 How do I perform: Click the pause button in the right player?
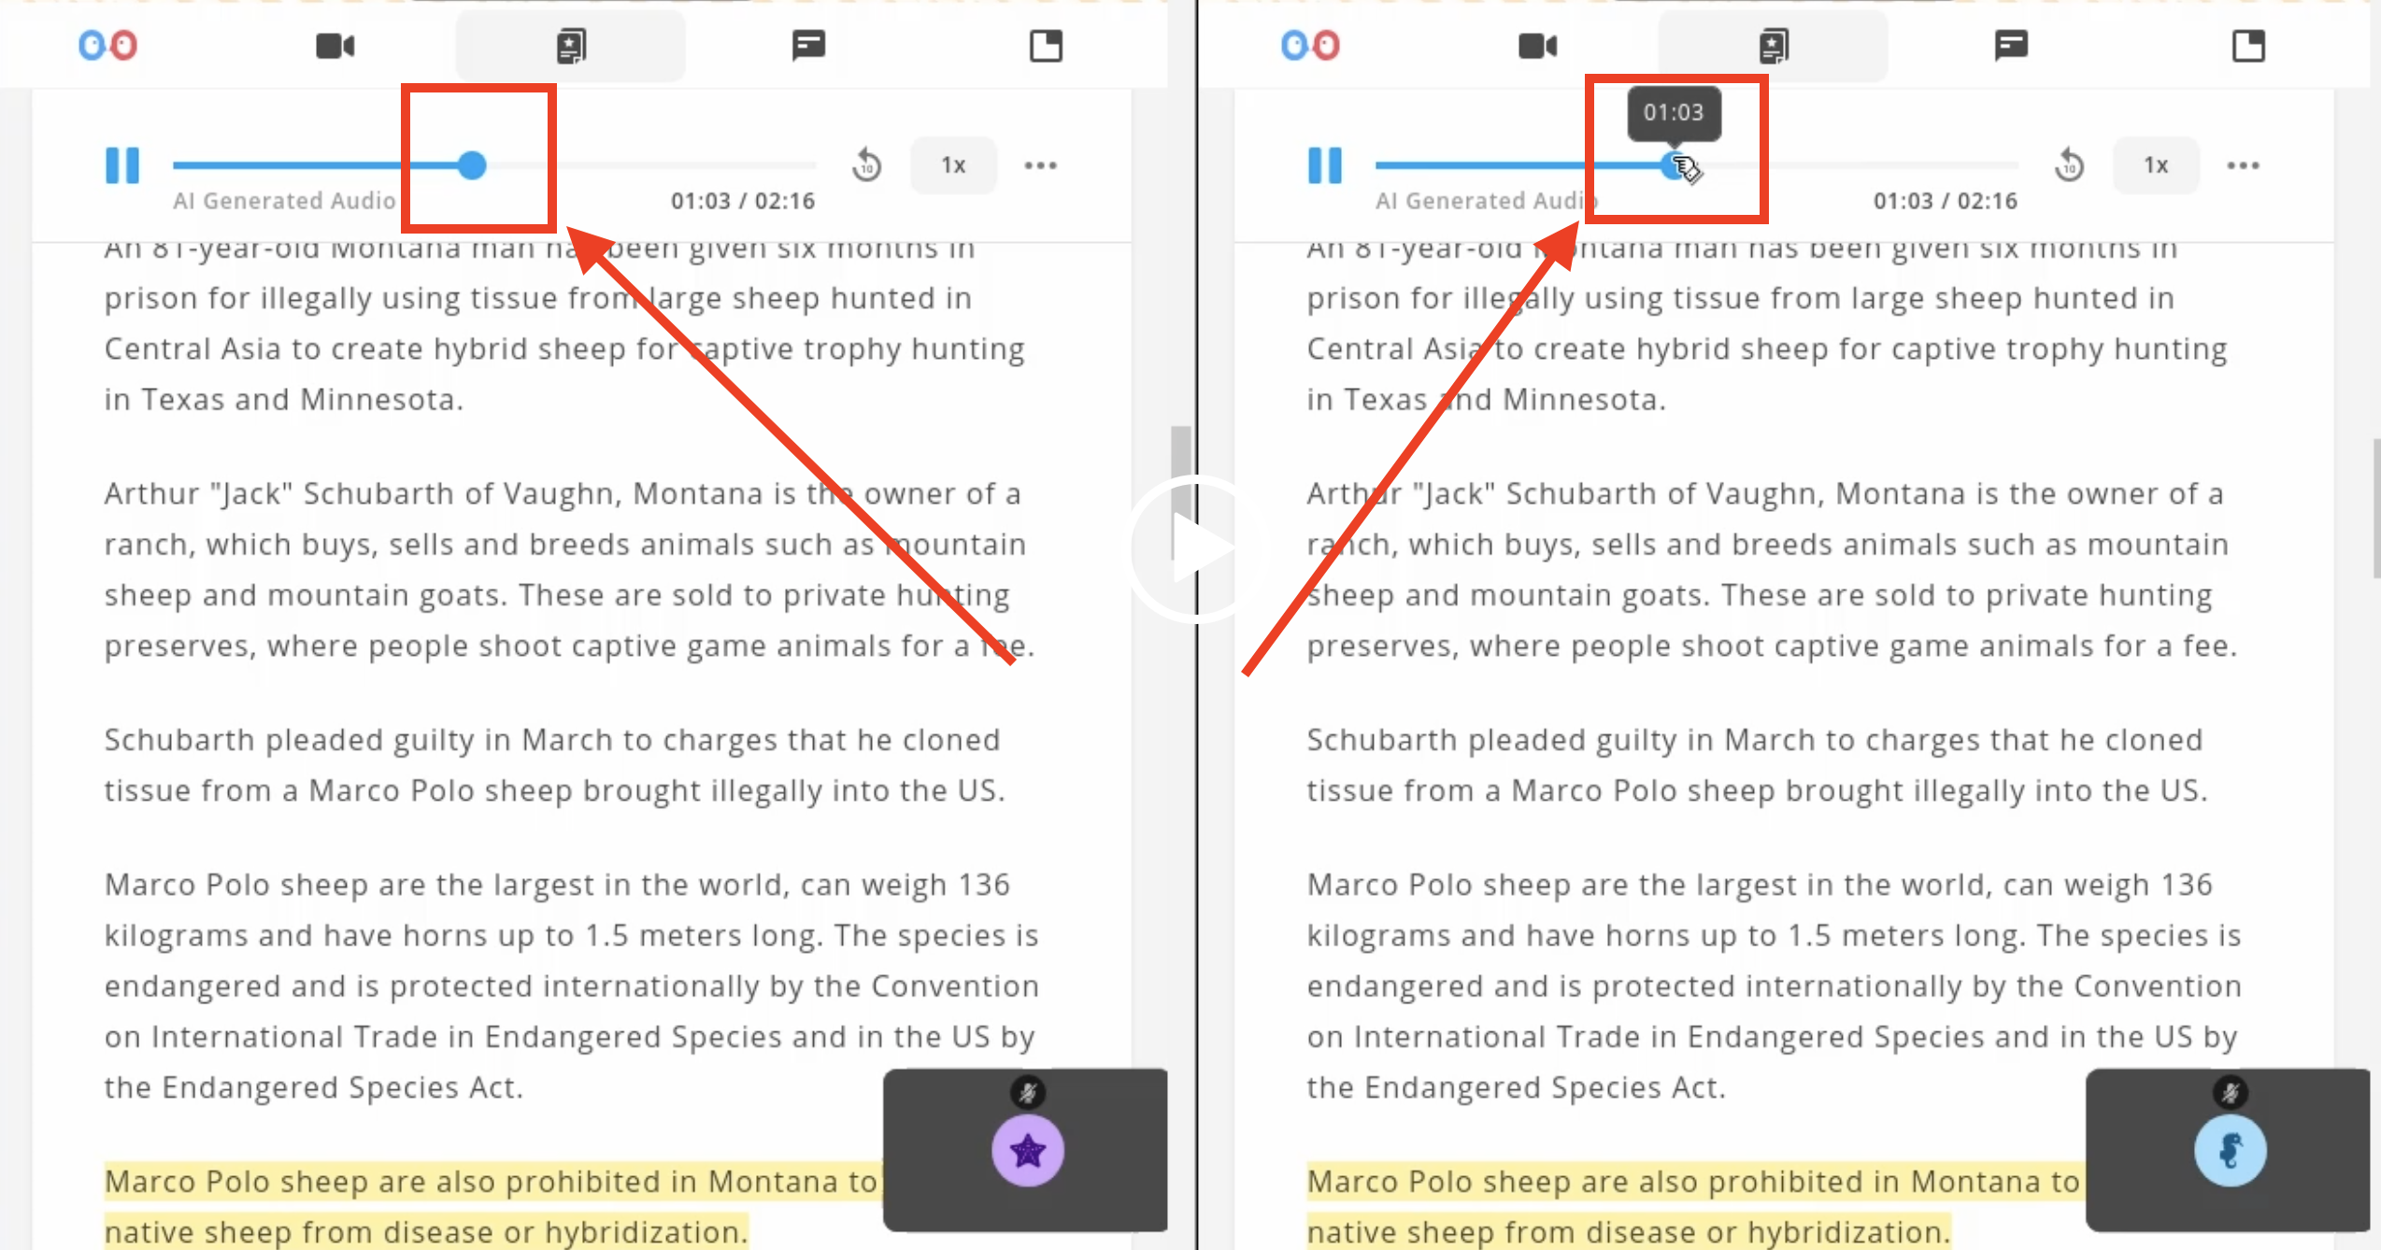[x=1324, y=164]
